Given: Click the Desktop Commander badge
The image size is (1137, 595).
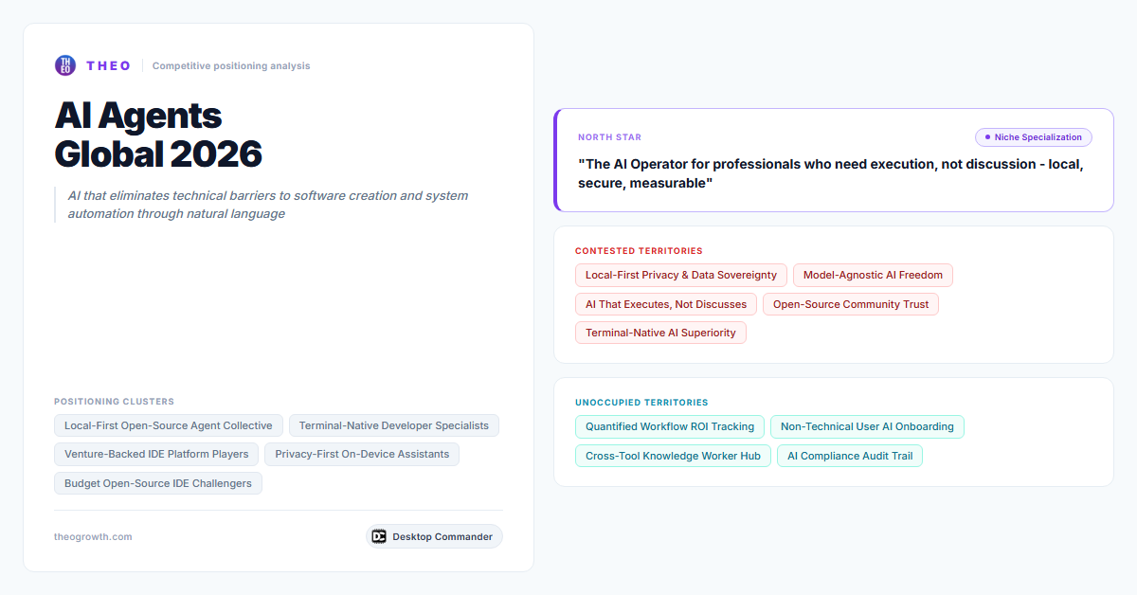Looking at the screenshot, I should pos(434,536).
